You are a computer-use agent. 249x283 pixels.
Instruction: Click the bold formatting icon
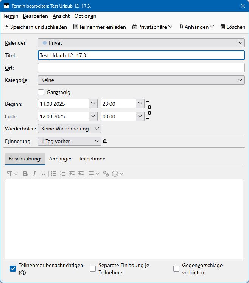[x=25, y=174]
